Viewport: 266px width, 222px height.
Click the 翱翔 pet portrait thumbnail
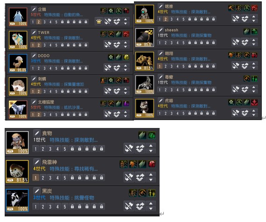(x=145, y=61)
